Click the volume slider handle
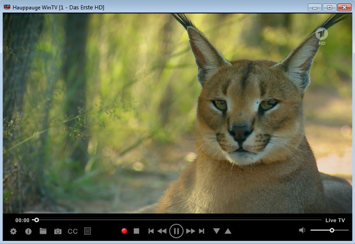This screenshot has height=244, width=355. coord(332,230)
